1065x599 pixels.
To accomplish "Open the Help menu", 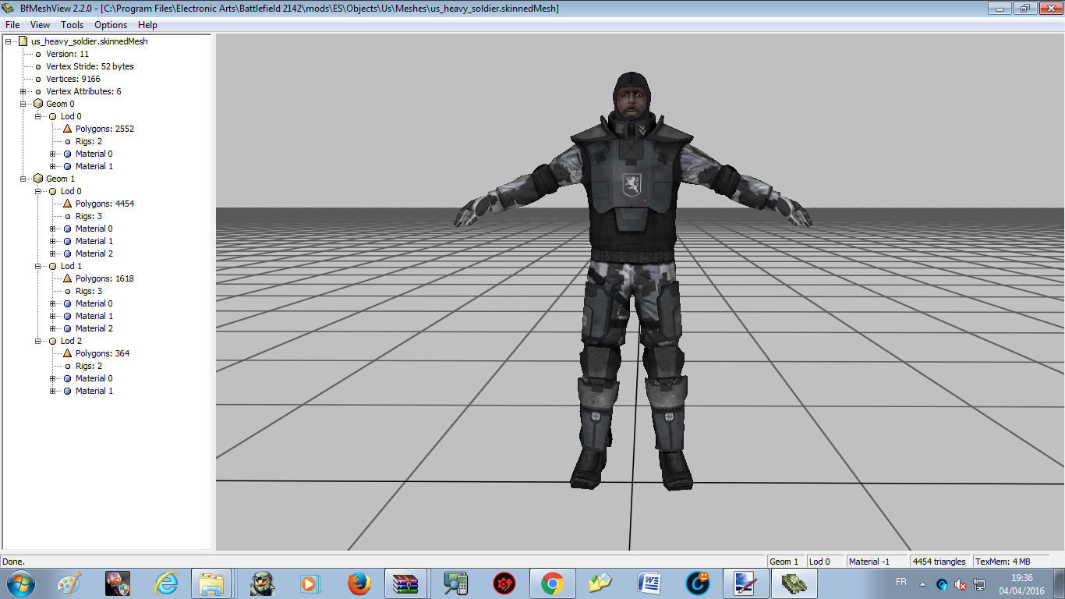I will (147, 25).
